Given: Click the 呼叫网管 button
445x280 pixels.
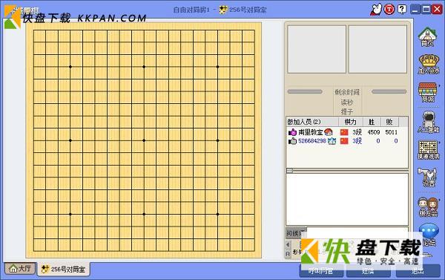Looking at the screenshot, I should [x=321, y=272].
